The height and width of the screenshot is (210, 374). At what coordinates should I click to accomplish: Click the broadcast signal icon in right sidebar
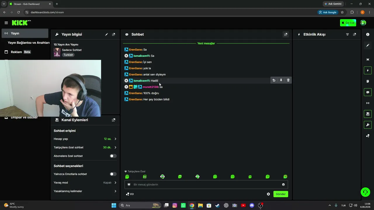(368, 103)
